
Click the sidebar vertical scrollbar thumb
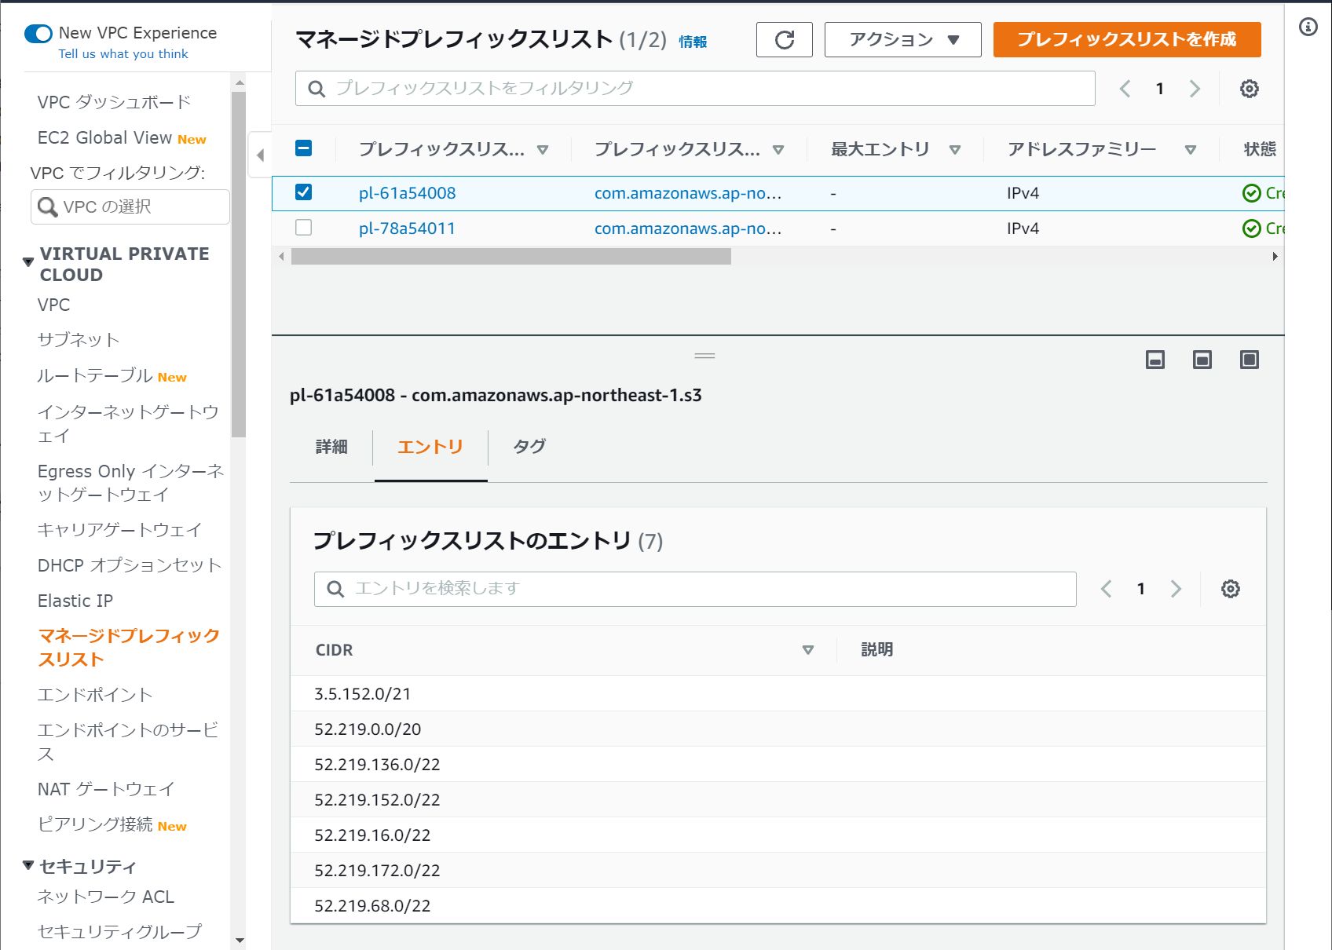(239, 264)
